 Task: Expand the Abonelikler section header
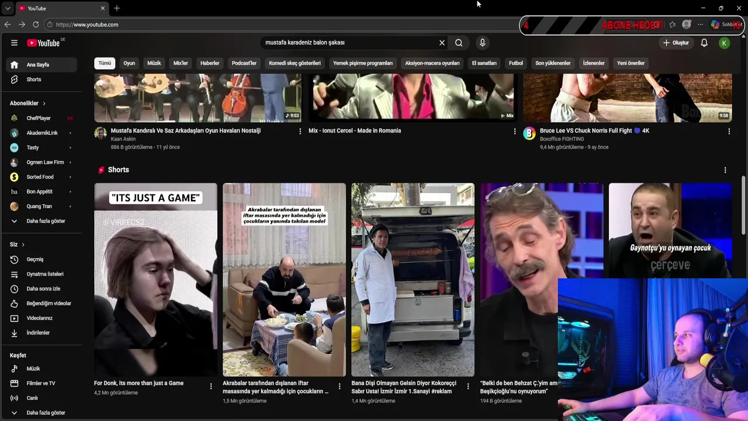(x=27, y=103)
